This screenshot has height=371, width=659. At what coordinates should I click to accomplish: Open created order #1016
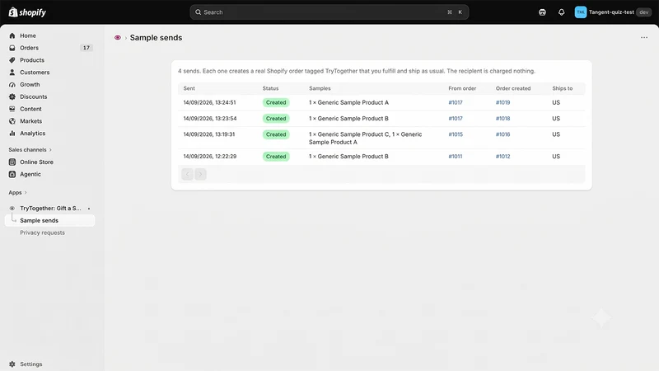click(502, 134)
